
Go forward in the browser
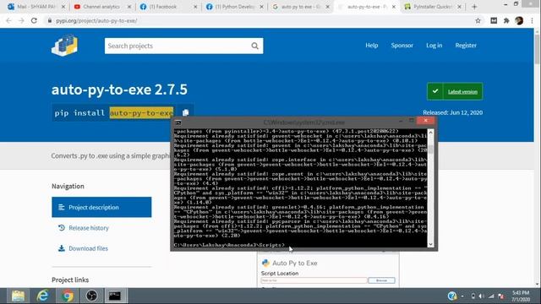coord(21,20)
